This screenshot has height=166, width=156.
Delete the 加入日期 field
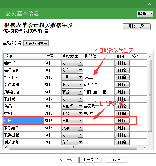click(122, 77)
